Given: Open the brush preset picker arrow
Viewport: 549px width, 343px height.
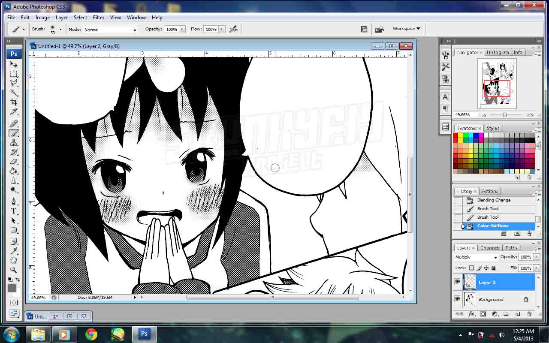Looking at the screenshot, I should click(60, 30).
